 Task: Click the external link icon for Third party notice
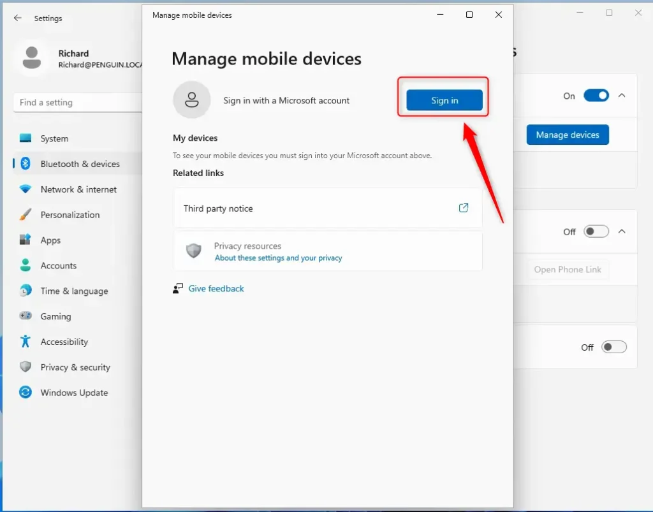(x=464, y=208)
